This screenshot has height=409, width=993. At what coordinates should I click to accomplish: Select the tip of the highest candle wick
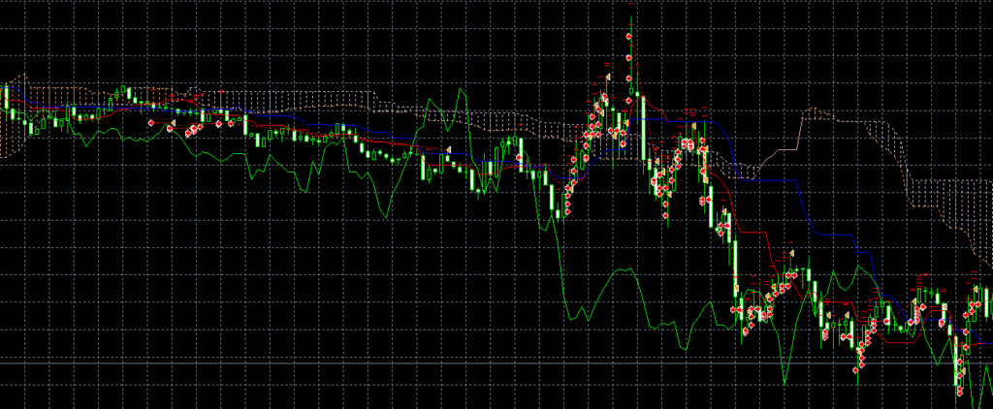tap(631, 16)
